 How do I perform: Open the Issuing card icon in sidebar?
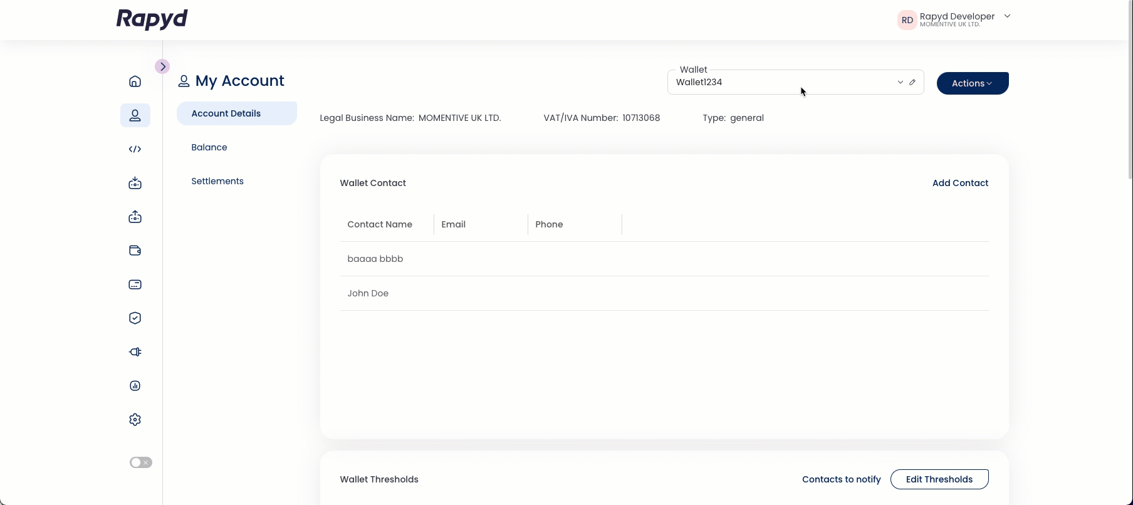point(135,284)
